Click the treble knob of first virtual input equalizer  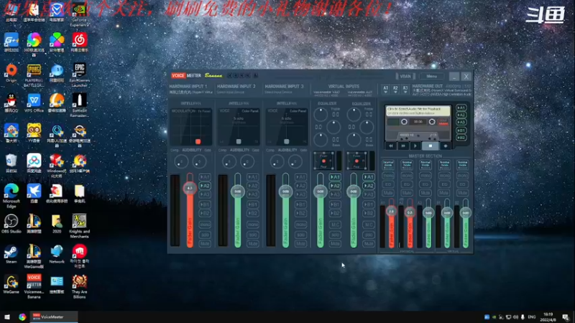[x=321, y=115]
